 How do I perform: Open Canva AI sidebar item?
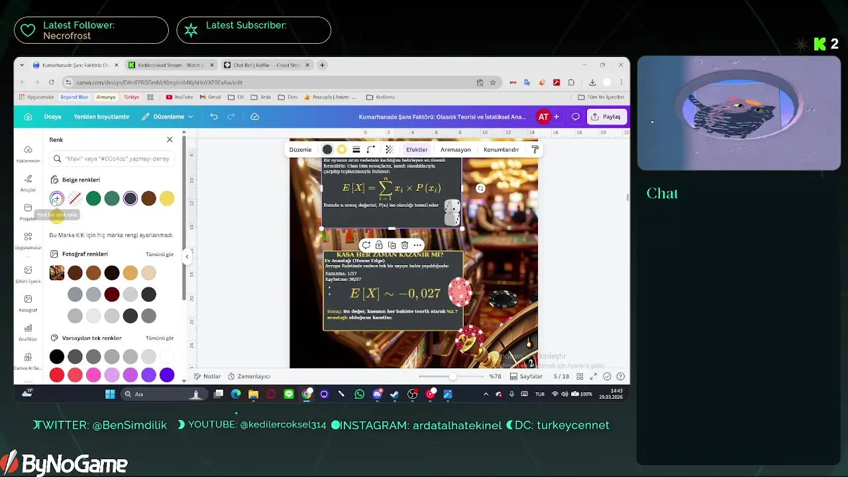[x=28, y=362]
